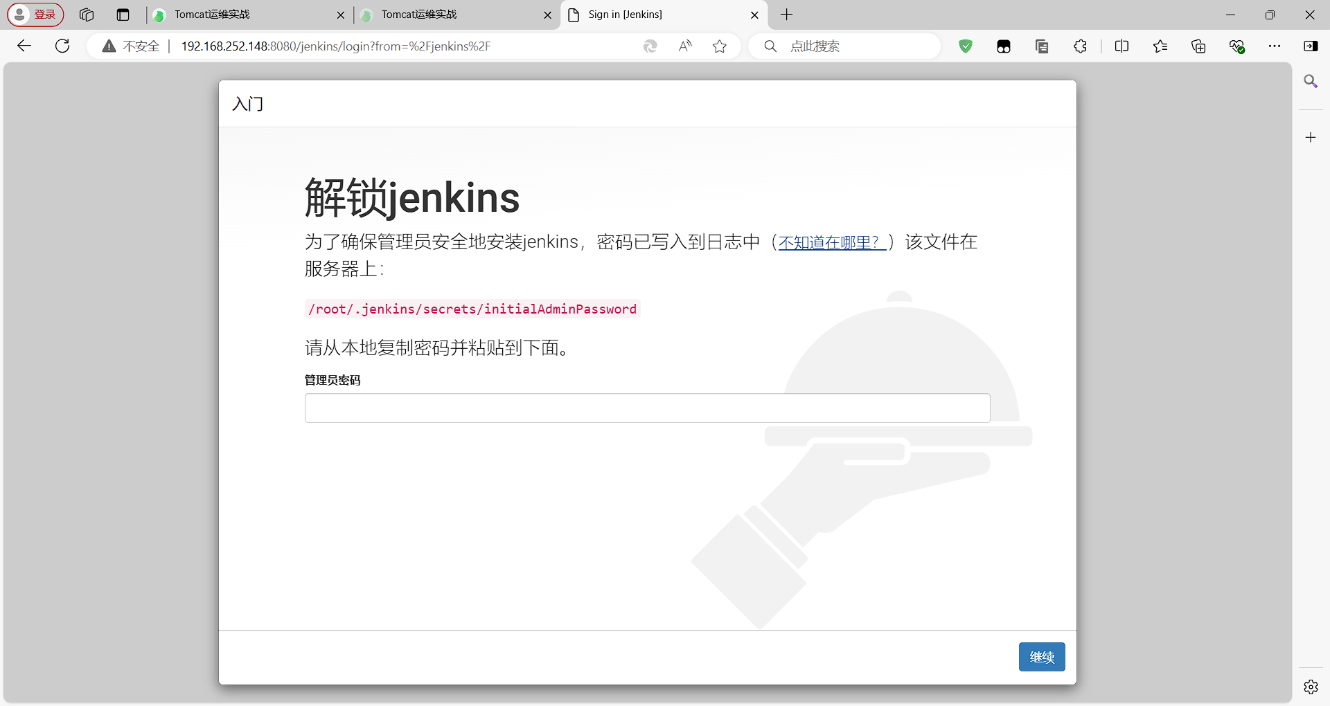The height and width of the screenshot is (706, 1330).
Task: Click the initialAdminPassword file path text
Action: click(x=472, y=309)
